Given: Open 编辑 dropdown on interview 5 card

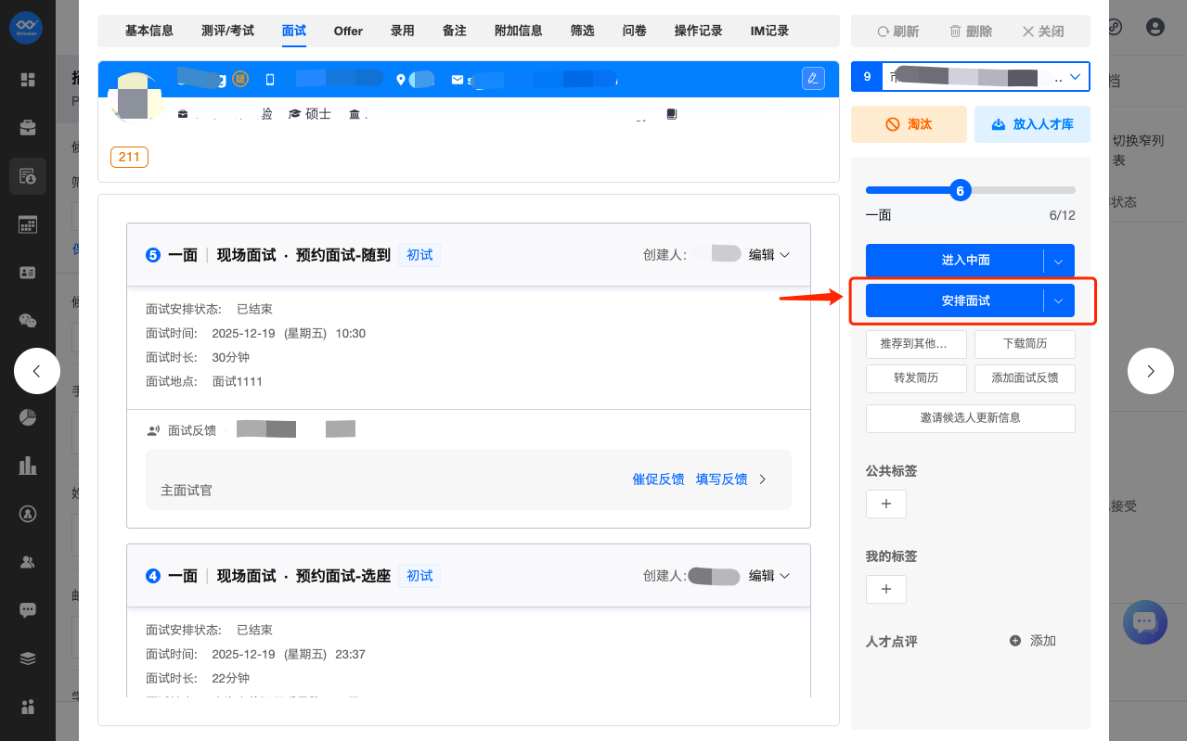Looking at the screenshot, I should pos(769,255).
